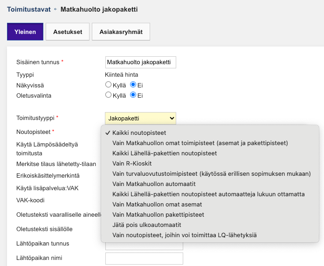Viewport: 324px width, 266px height.
Task: Switch to the Asiakasryhmät tab
Action: [x=121, y=32]
